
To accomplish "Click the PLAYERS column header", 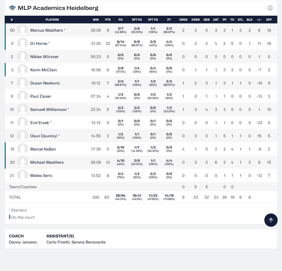I will tap(52, 20).
